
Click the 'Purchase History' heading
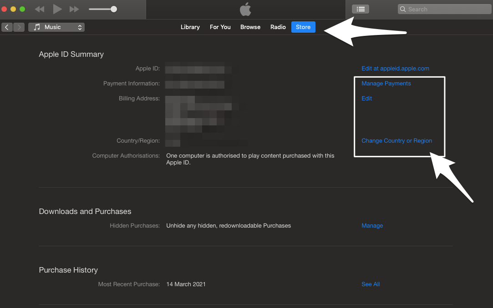pyautogui.click(x=69, y=270)
